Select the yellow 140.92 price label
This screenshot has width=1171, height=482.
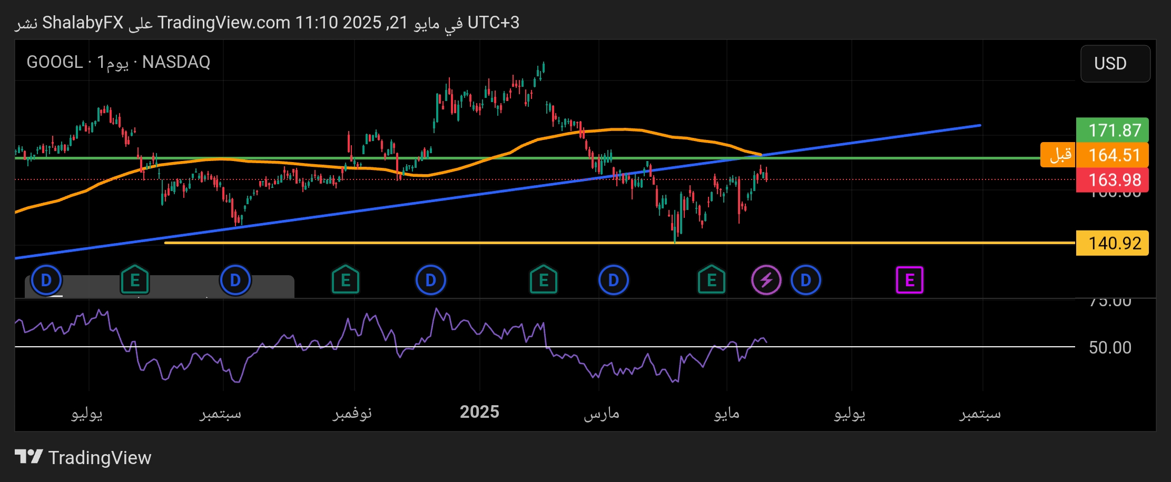coord(1112,243)
